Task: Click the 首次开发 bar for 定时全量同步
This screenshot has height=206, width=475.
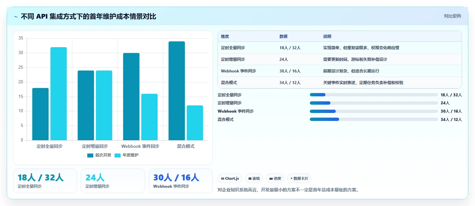Action: point(40,114)
